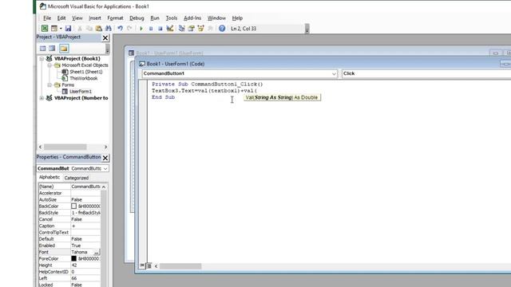Screen dimensions: 511x287
Task: Switch to Microsoft Excel view icon
Action: (x=45, y=29)
